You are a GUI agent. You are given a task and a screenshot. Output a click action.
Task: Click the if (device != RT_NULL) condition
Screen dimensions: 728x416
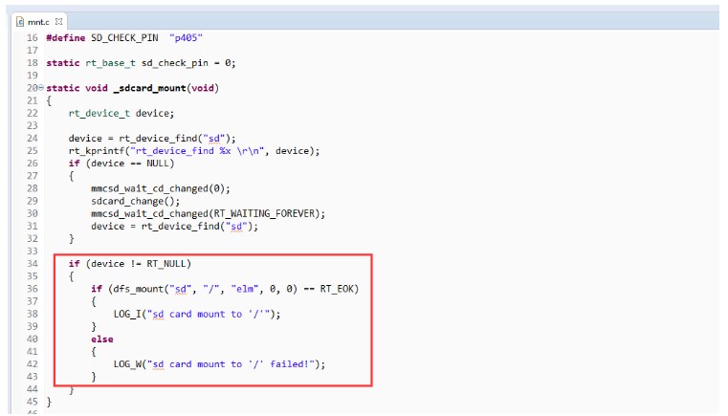130,264
